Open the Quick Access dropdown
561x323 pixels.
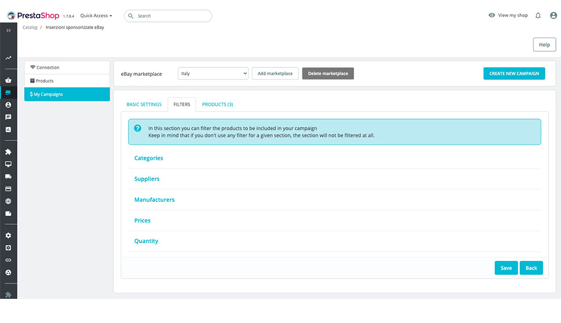(x=96, y=16)
